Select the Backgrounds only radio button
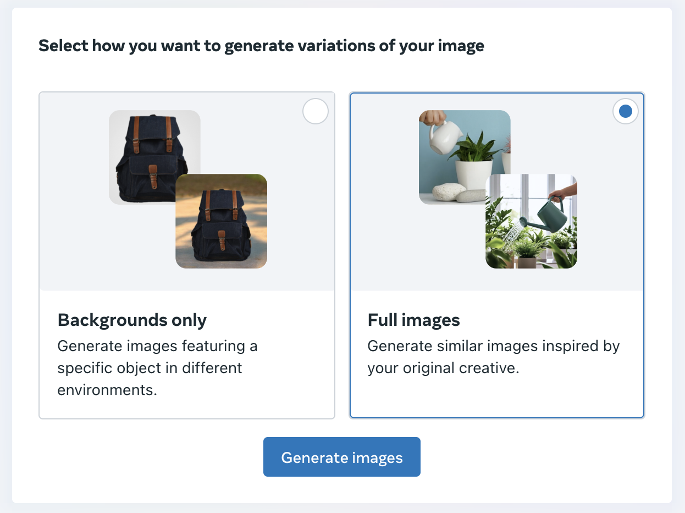The height and width of the screenshot is (513, 685). click(316, 112)
